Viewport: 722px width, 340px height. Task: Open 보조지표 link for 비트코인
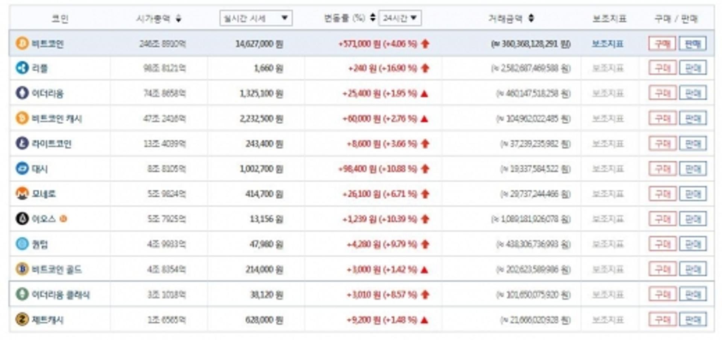coord(608,44)
